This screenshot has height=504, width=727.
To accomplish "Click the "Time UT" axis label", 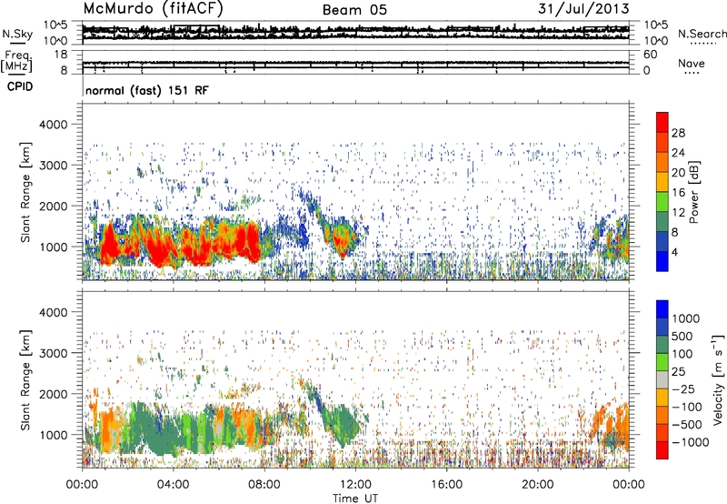I will click(x=355, y=499).
